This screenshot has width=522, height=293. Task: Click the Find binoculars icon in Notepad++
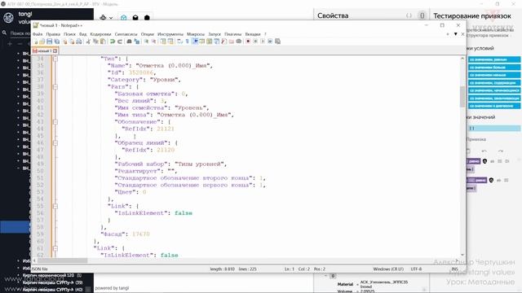(129, 42)
